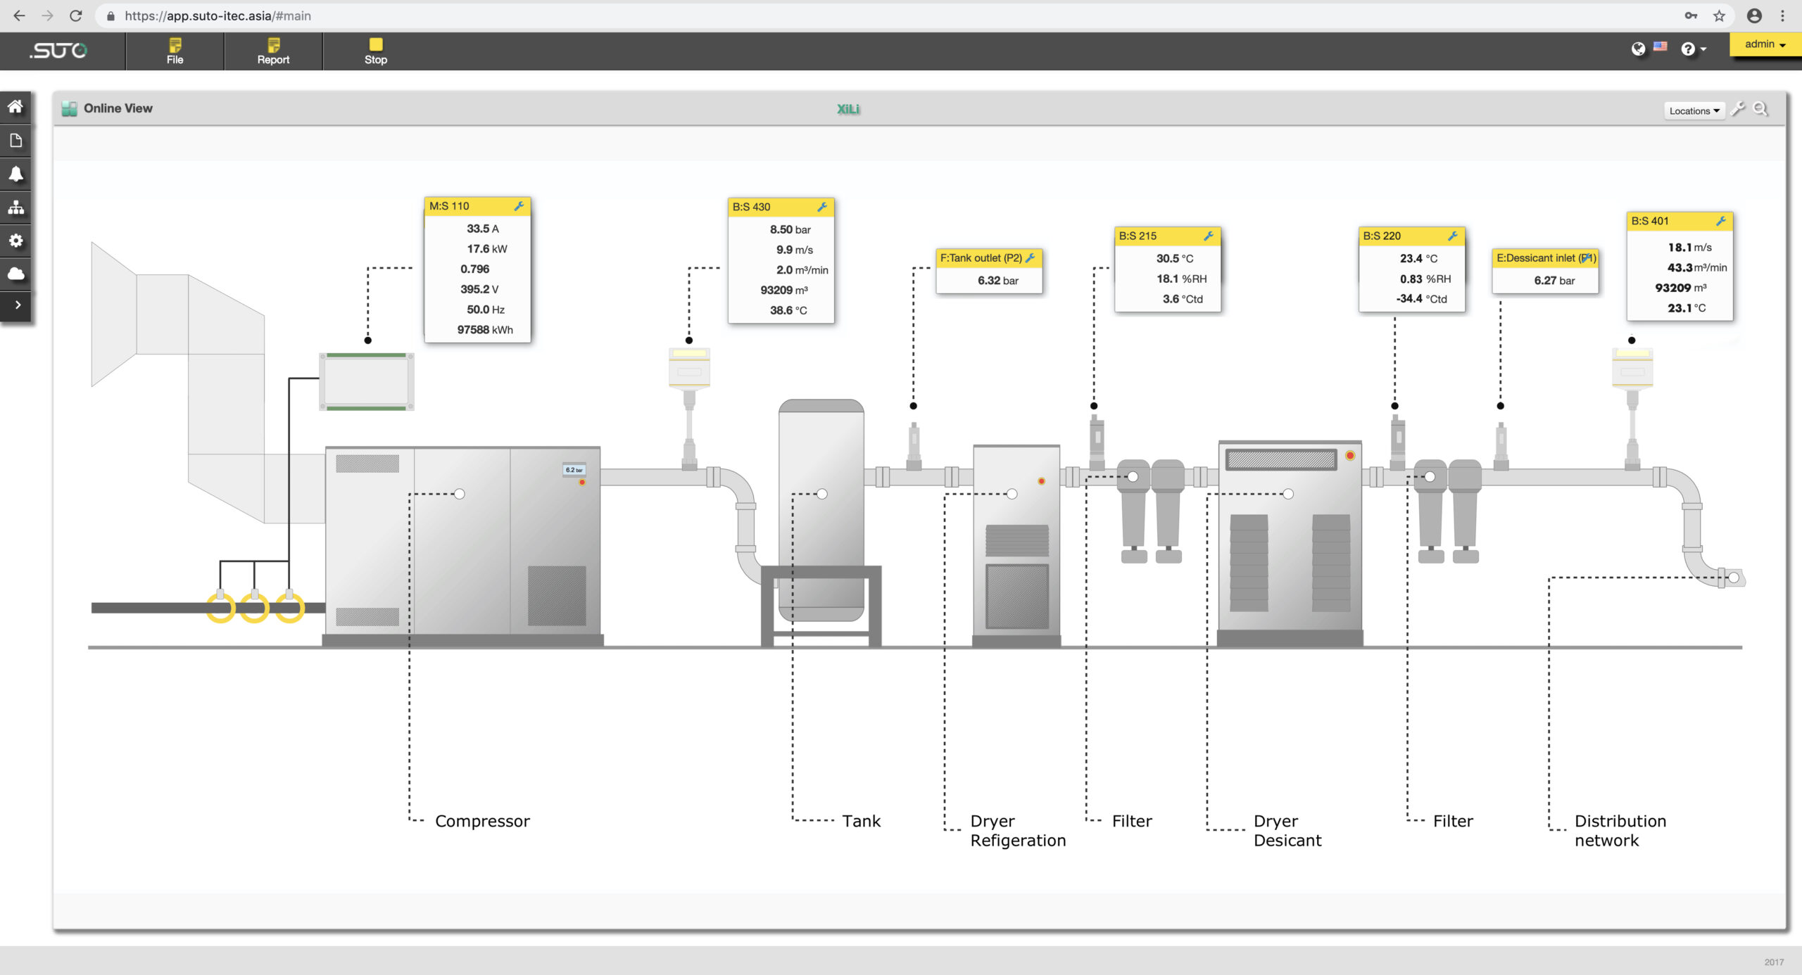Click the XiLi location title link
The height and width of the screenshot is (975, 1802).
click(x=848, y=109)
